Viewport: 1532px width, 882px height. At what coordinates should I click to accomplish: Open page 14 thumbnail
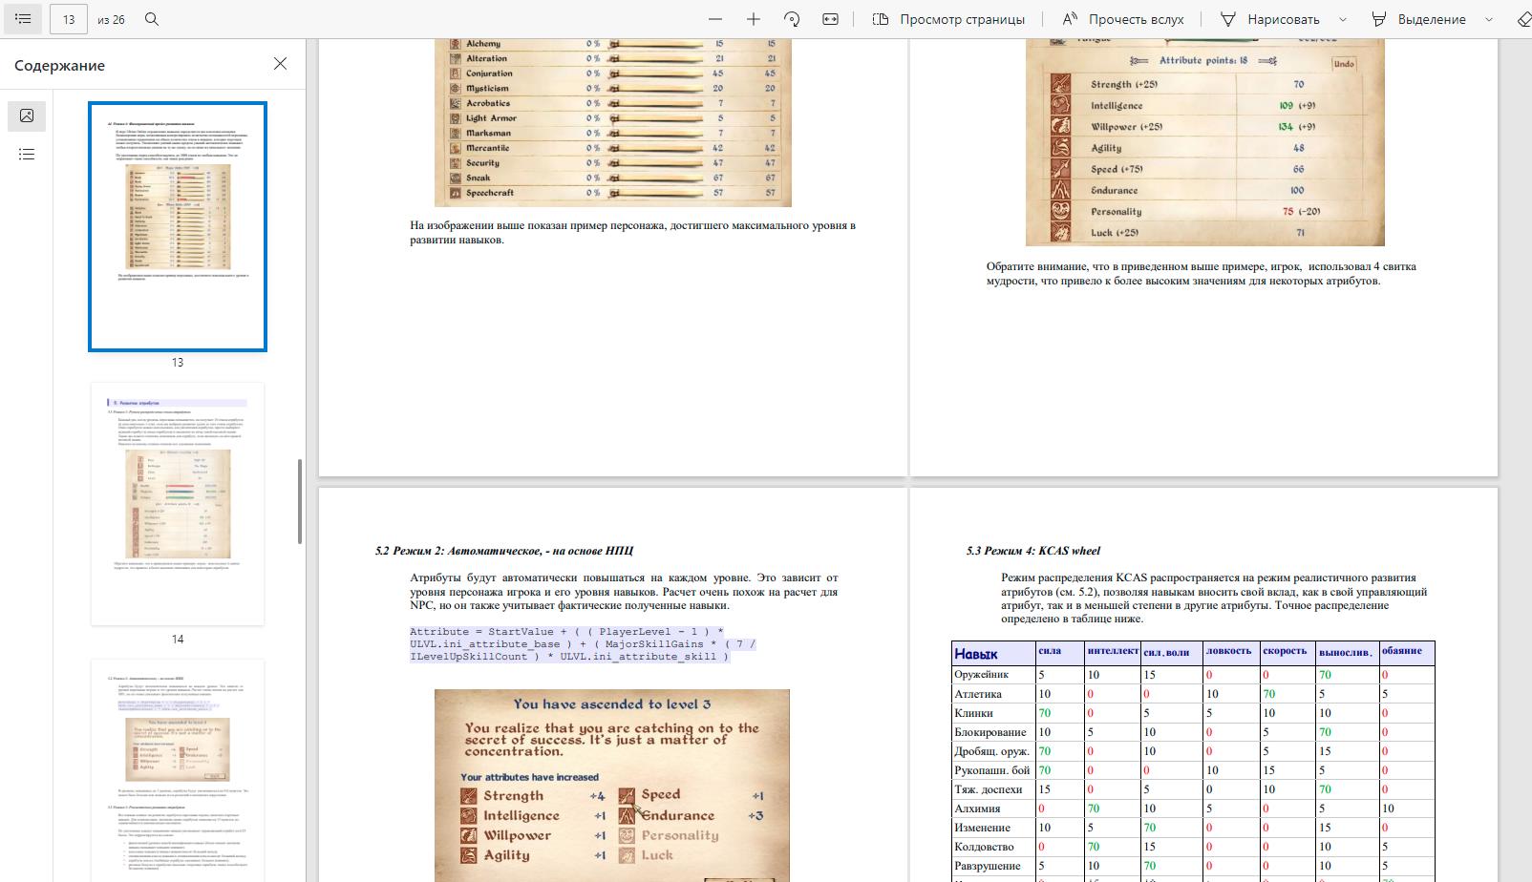(178, 504)
